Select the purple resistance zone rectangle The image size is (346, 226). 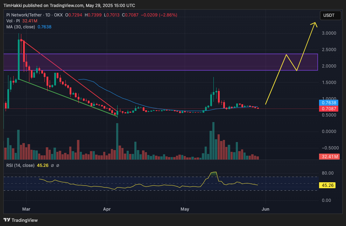[160, 62]
